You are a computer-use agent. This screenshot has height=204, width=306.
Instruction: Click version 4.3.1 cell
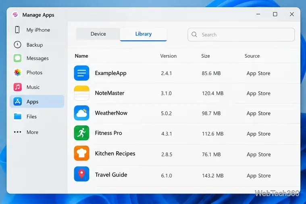167,134
